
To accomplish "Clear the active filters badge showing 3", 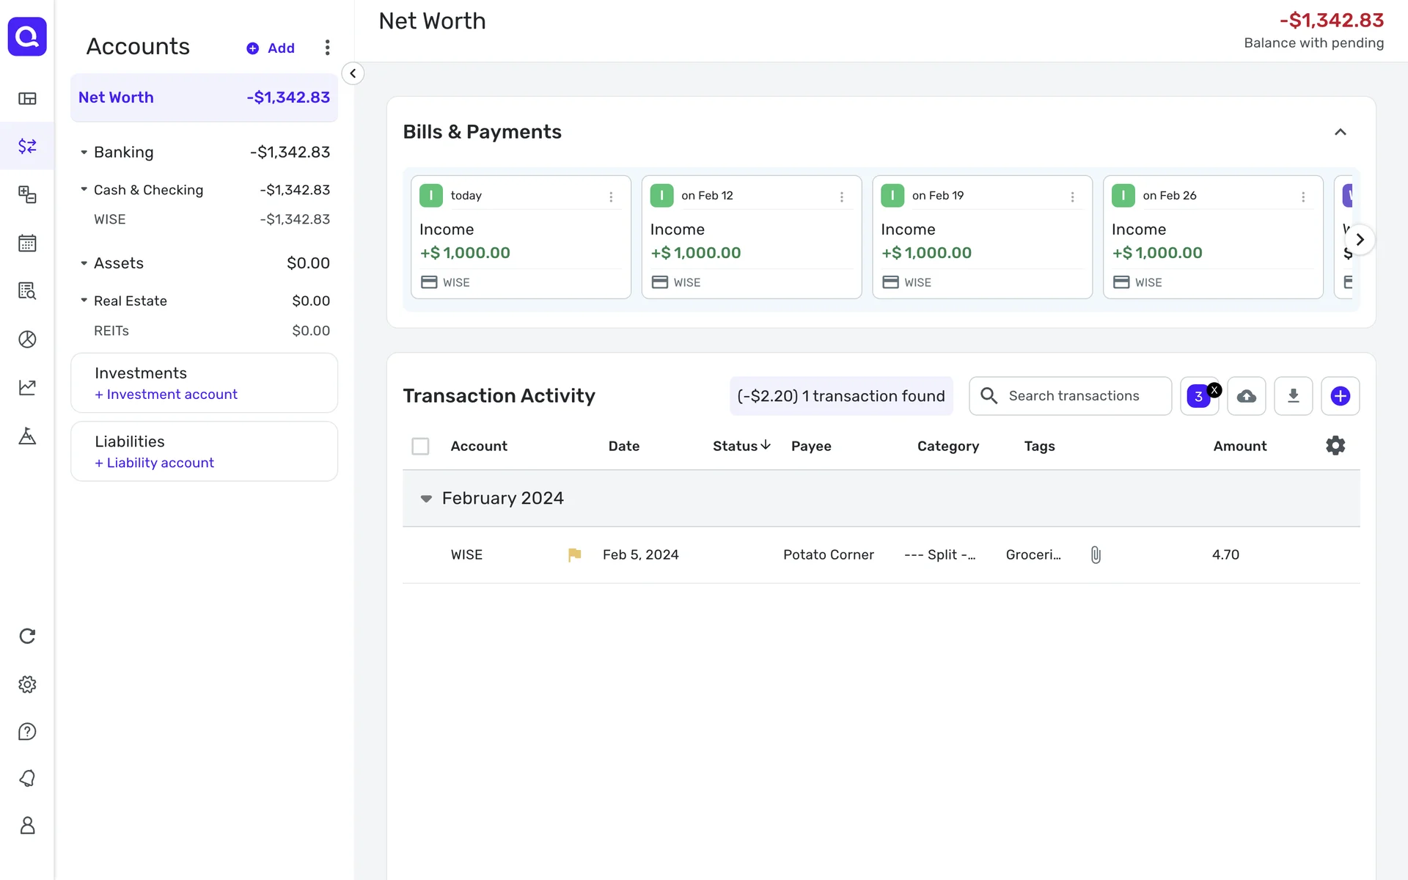I will (1214, 390).
